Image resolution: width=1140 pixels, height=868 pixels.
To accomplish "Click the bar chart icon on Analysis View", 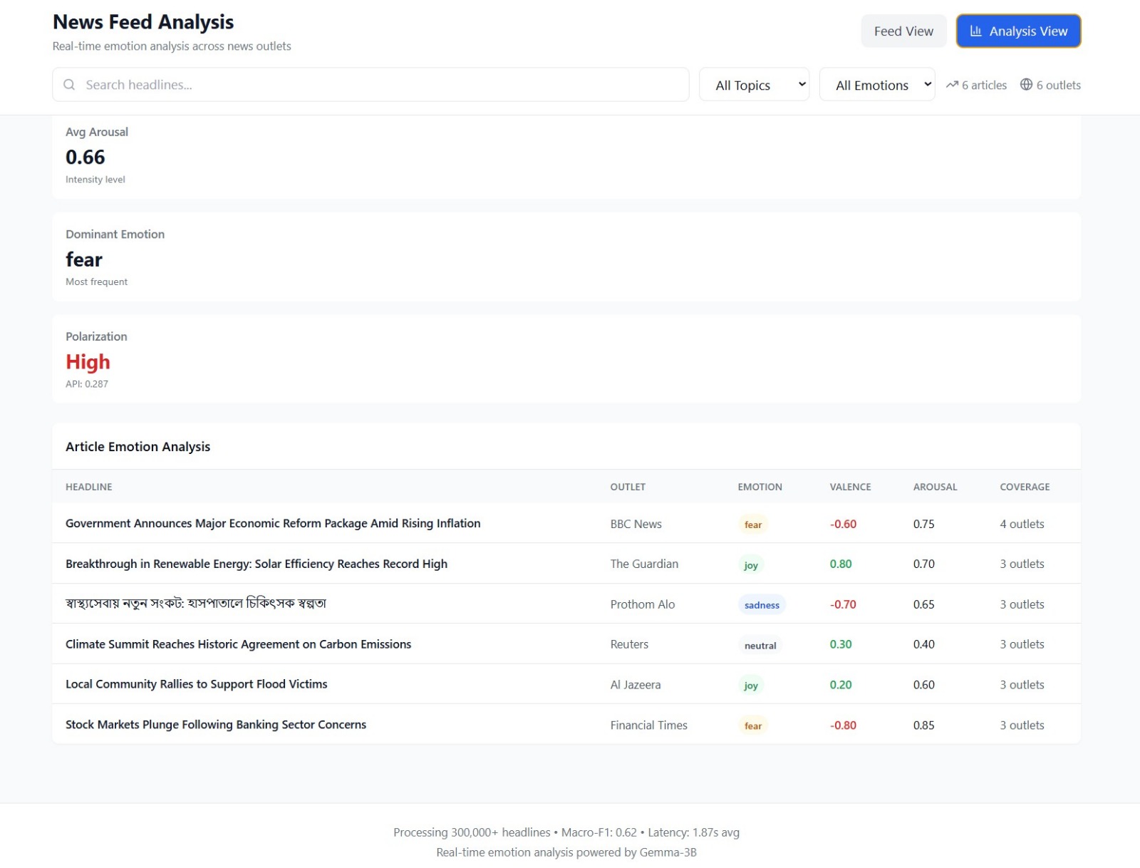I will click(975, 31).
